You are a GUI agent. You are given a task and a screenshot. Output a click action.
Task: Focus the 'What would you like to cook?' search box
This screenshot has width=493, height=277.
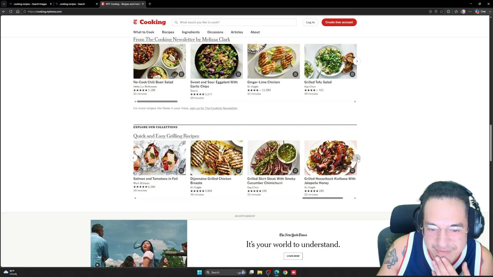coord(234,22)
